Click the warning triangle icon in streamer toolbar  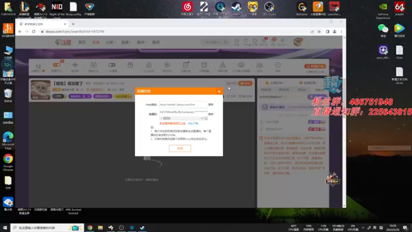click(222, 65)
